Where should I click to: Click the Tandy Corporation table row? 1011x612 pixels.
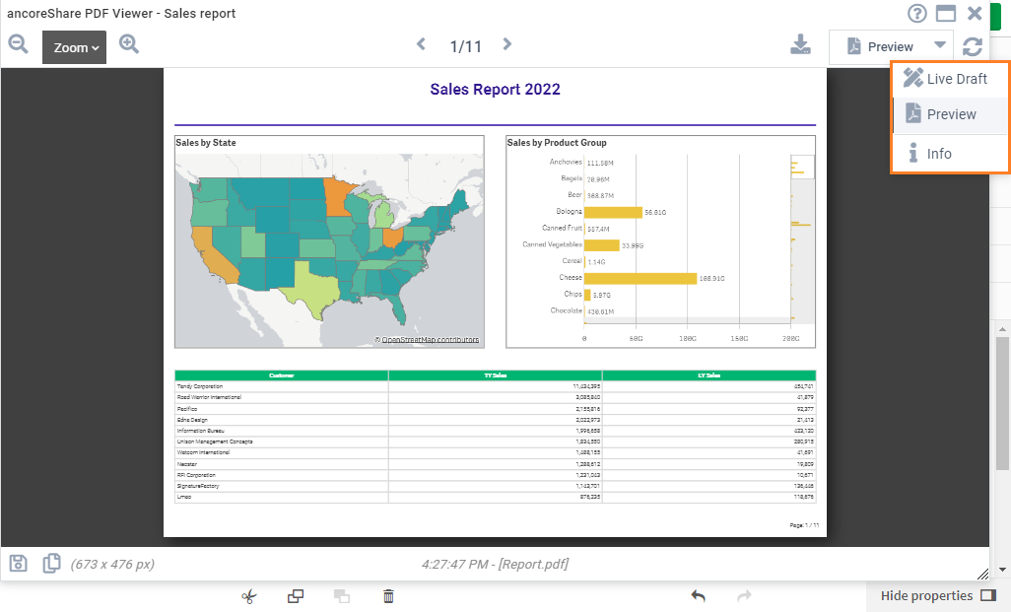pyautogui.click(x=496, y=386)
